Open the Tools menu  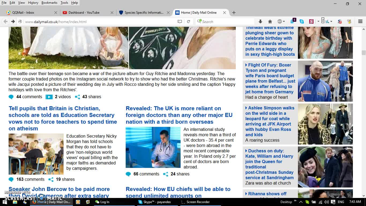point(64,3)
